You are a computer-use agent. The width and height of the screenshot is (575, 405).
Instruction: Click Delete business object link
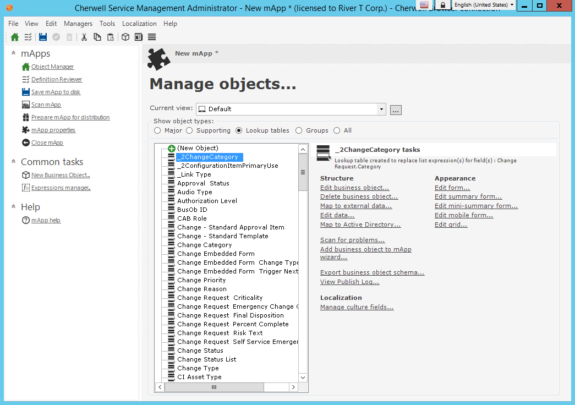click(359, 196)
